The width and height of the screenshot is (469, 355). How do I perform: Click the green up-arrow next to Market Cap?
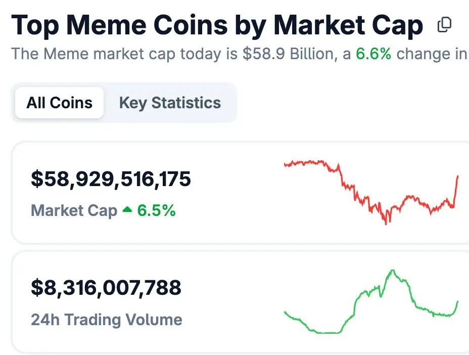pyautogui.click(x=127, y=210)
